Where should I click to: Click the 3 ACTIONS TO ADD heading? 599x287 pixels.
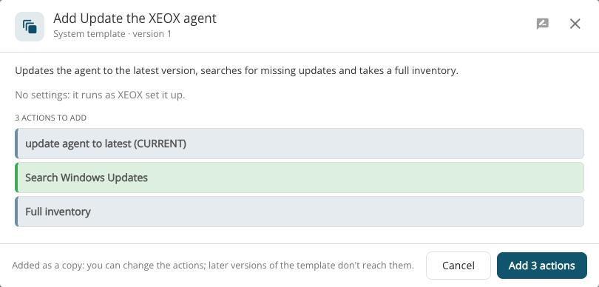[x=51, y=118]
